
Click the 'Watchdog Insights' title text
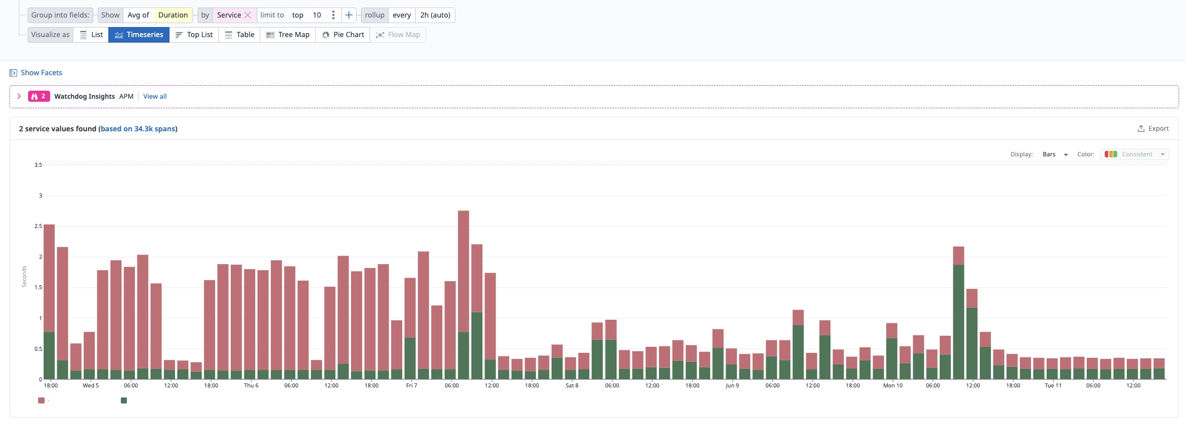[x=85, y=96]
